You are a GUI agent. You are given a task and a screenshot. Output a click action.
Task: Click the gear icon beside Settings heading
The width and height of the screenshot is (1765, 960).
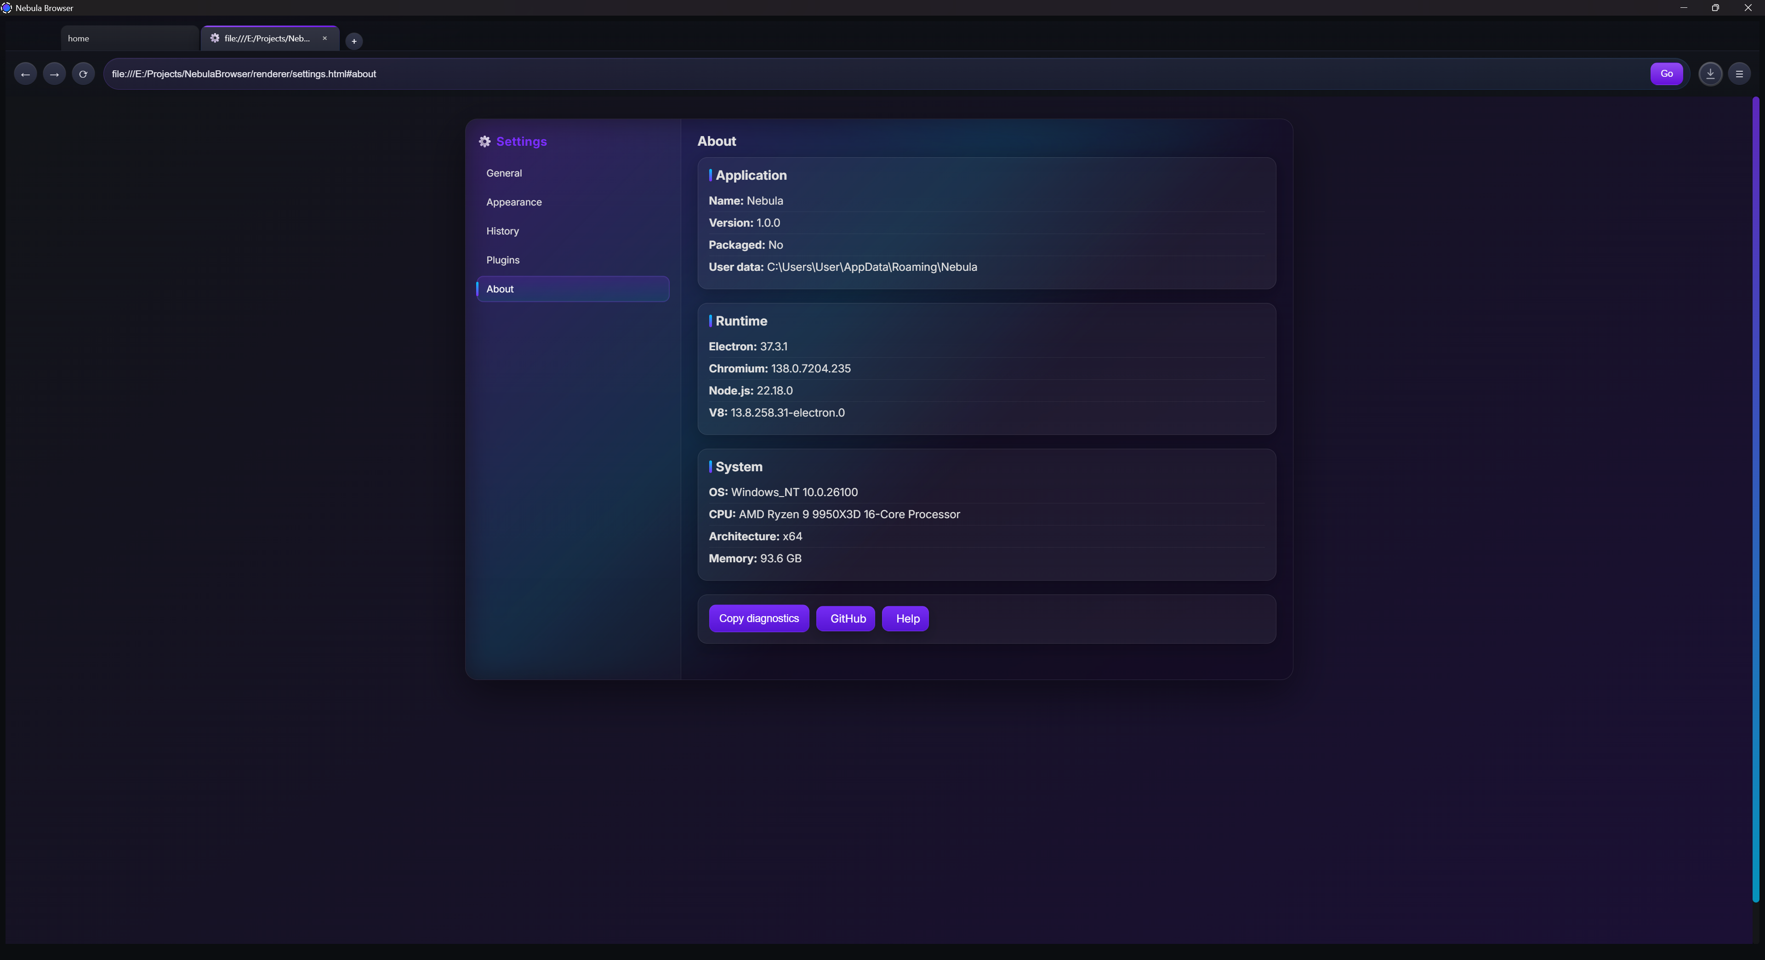coord(484,141)
